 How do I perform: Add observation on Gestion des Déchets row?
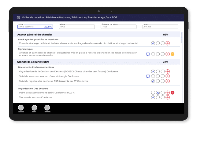(168, 71)
